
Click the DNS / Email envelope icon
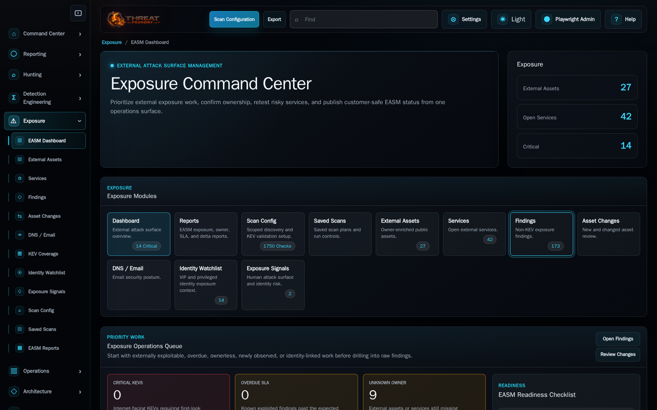click(20, 235)
